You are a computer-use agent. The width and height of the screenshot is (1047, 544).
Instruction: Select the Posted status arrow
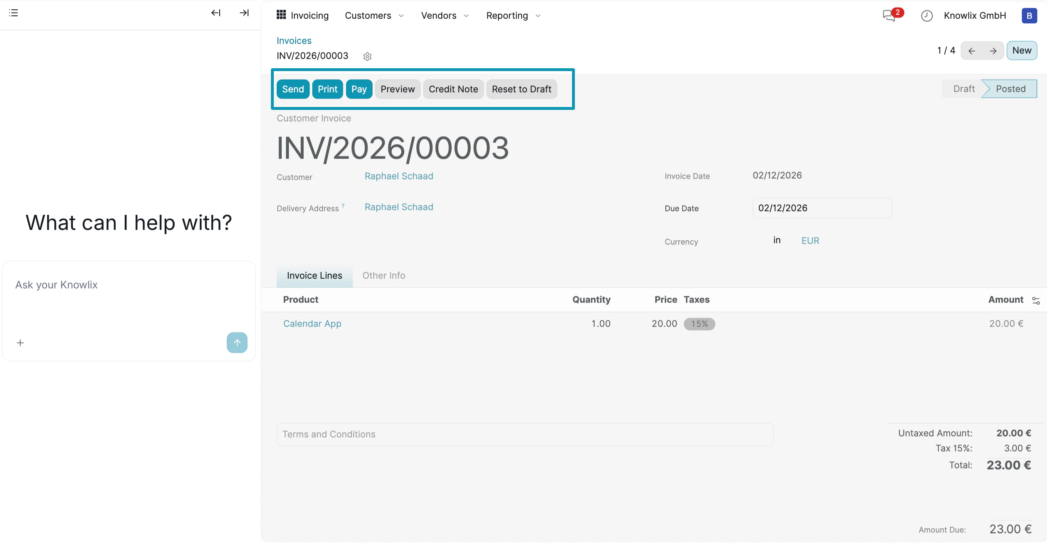click(x=1010, y=89)
